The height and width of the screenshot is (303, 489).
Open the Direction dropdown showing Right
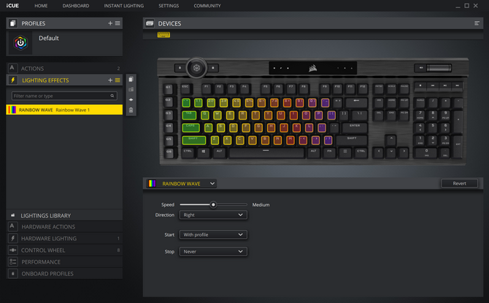(213, 215)
